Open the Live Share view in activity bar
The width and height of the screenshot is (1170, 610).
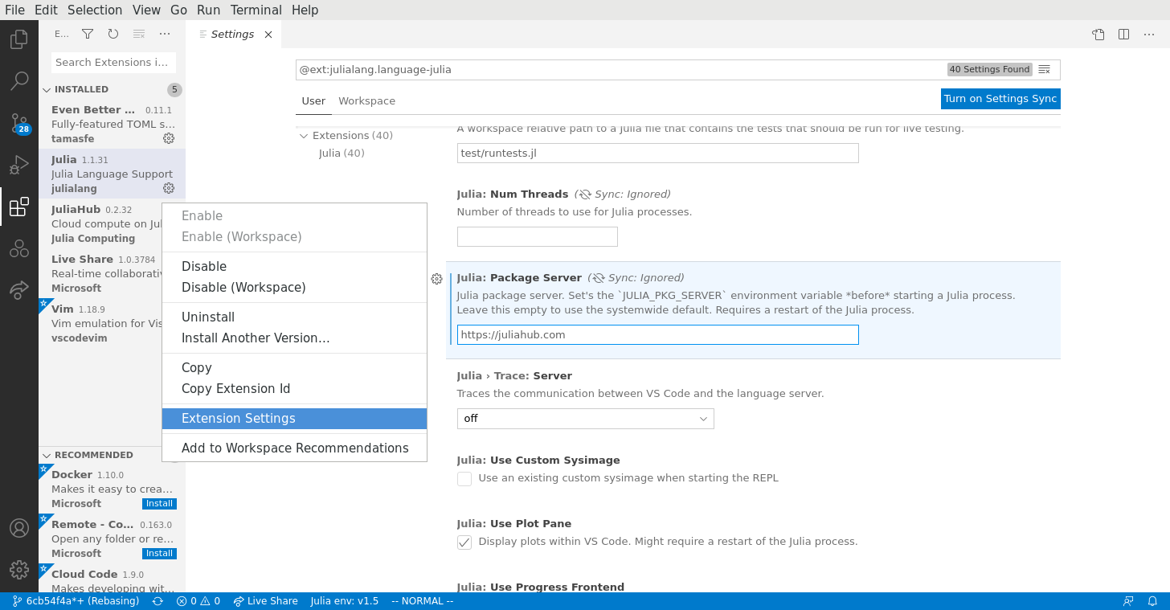pos(19,290)
